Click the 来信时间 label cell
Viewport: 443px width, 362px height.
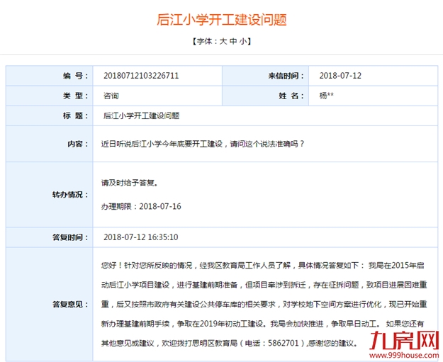(x=265, y=76)
